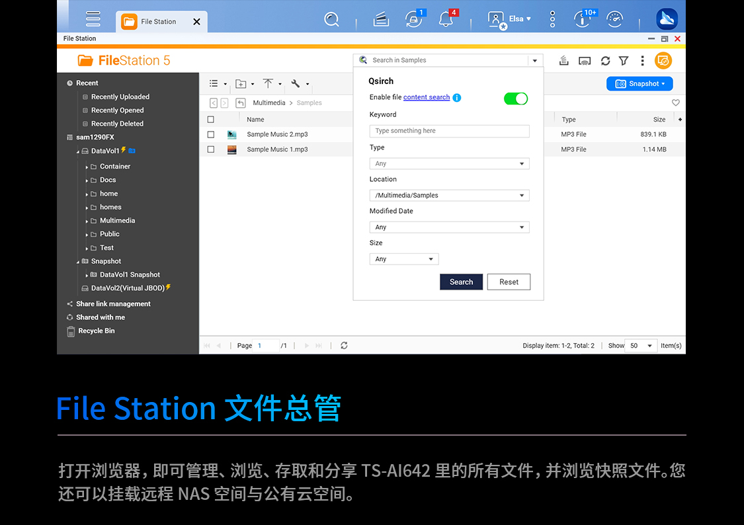Click the notification bell icon

point(446,19)
